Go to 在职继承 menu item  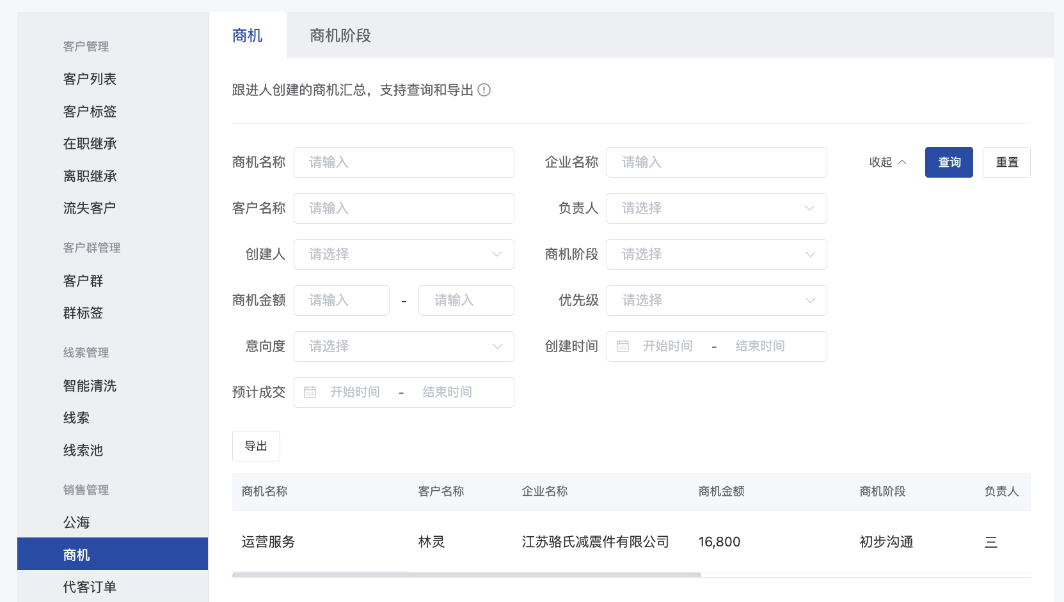(x=90, y=144)
